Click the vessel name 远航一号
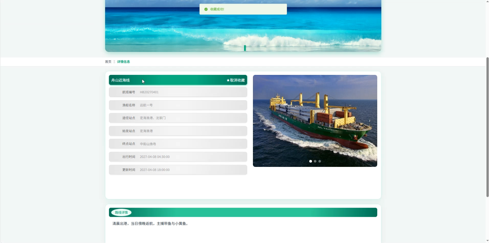This screenshot has width=489, height=243. pyautogui.click(x=146, y=105)
